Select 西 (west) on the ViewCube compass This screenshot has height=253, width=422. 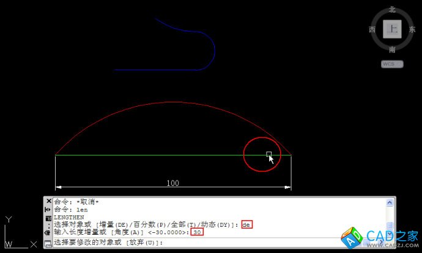(x=372, y=29)
